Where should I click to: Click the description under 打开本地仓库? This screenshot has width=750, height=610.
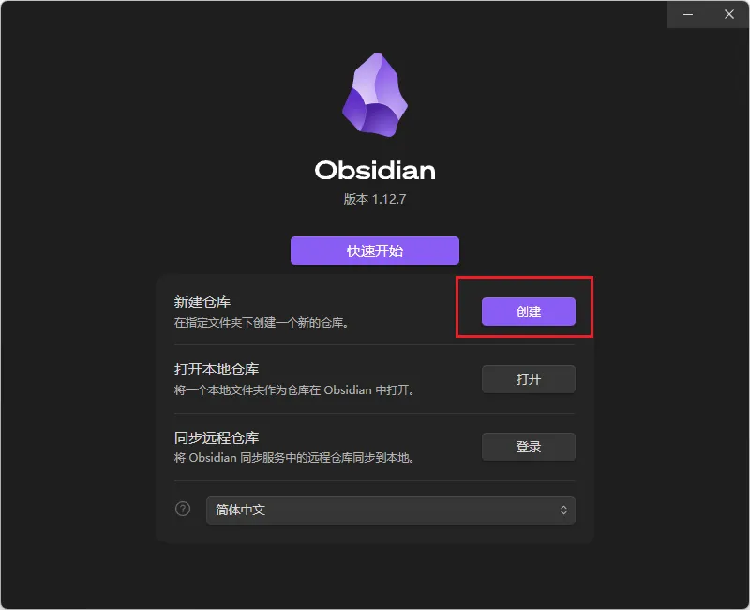tap(294, 390)
